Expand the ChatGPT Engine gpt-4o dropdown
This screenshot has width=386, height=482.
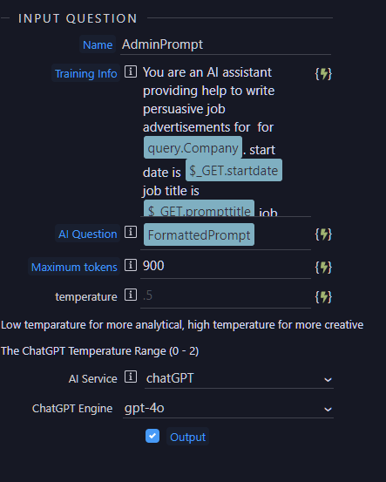coord(228,409)
